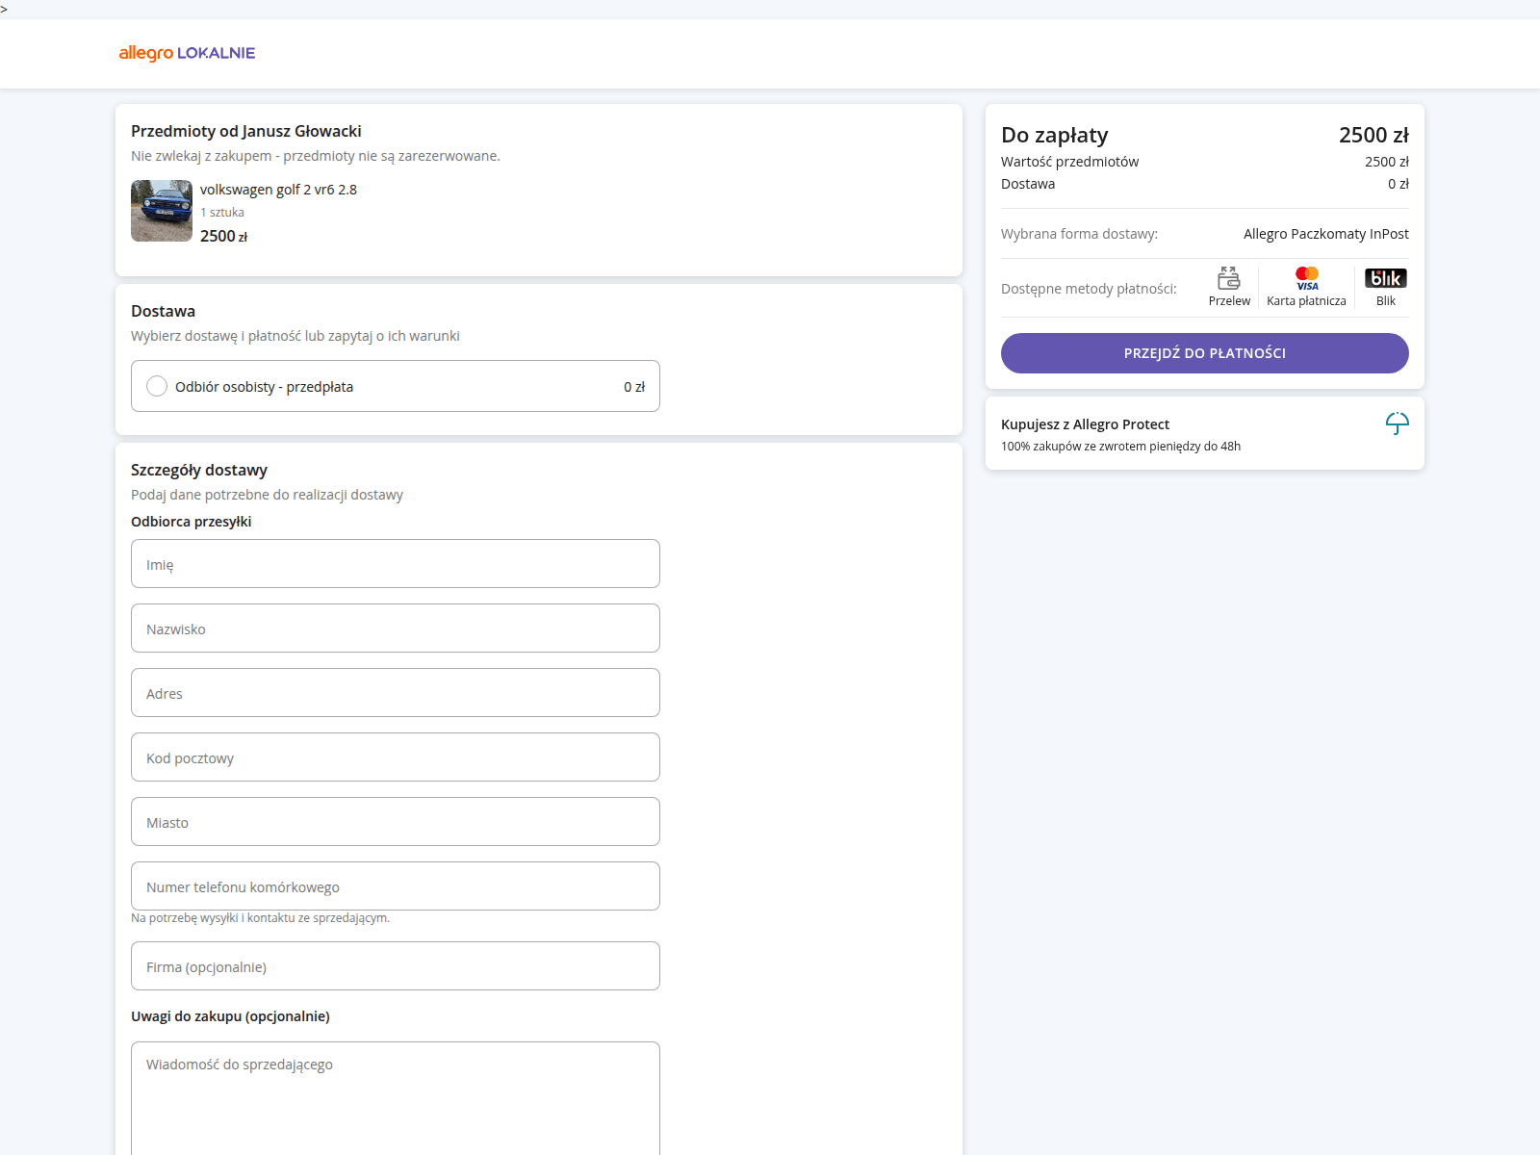
Task: Click into the Adres field
Action: coord(395,693)
